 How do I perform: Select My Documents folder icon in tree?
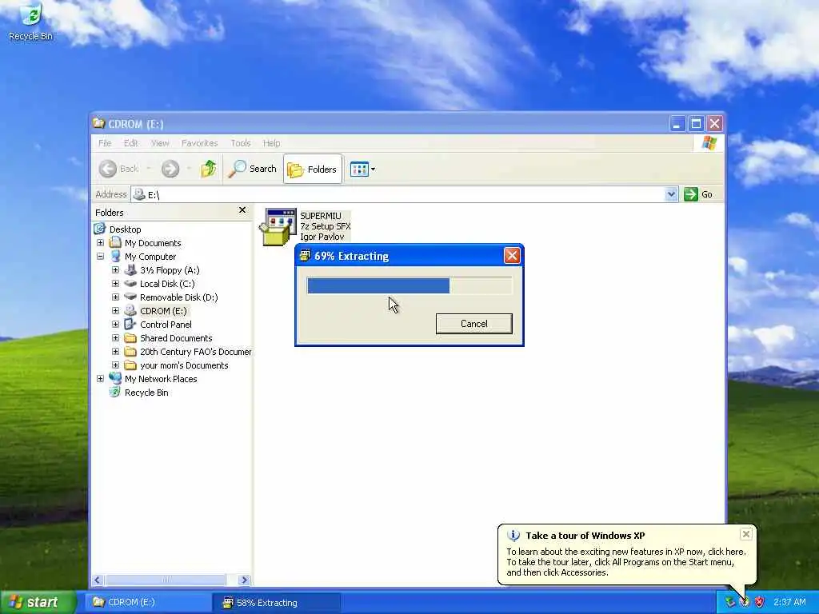[x=115, y=243]
